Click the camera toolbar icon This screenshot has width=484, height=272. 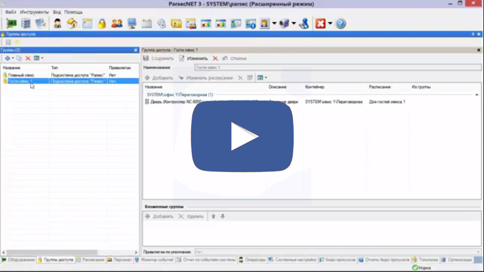click(284, 23)
